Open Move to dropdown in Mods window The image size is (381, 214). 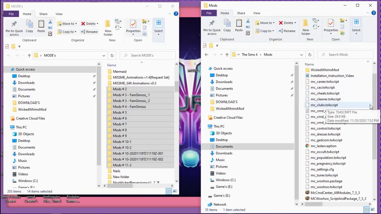(x=265, y=23)
